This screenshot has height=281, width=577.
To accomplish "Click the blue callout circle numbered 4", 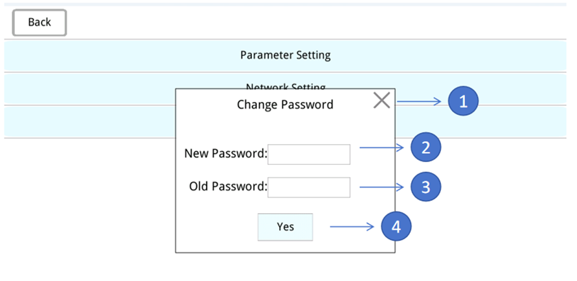I will tap(395, 227).
